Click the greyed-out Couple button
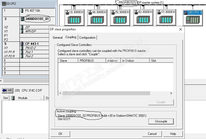This screenshot has height=139, width=206. coord(161,102)
